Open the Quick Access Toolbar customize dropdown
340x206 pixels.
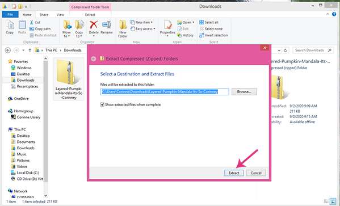coord(26,6)
